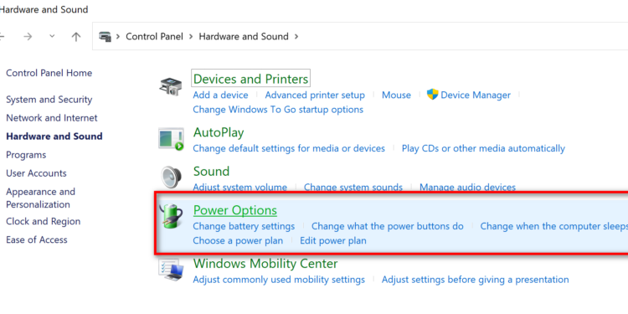Click the AutoPlay icon
The height and width of the screenshot is (314, 628).
pos(171,139)
